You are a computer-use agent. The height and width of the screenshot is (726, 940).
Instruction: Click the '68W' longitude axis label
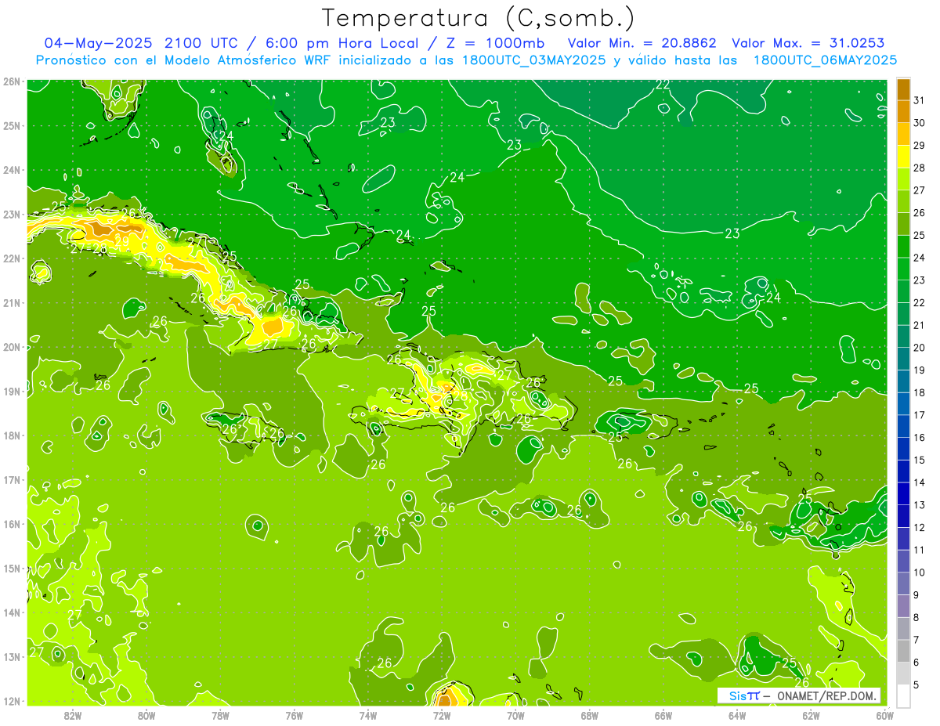[589, 715]
